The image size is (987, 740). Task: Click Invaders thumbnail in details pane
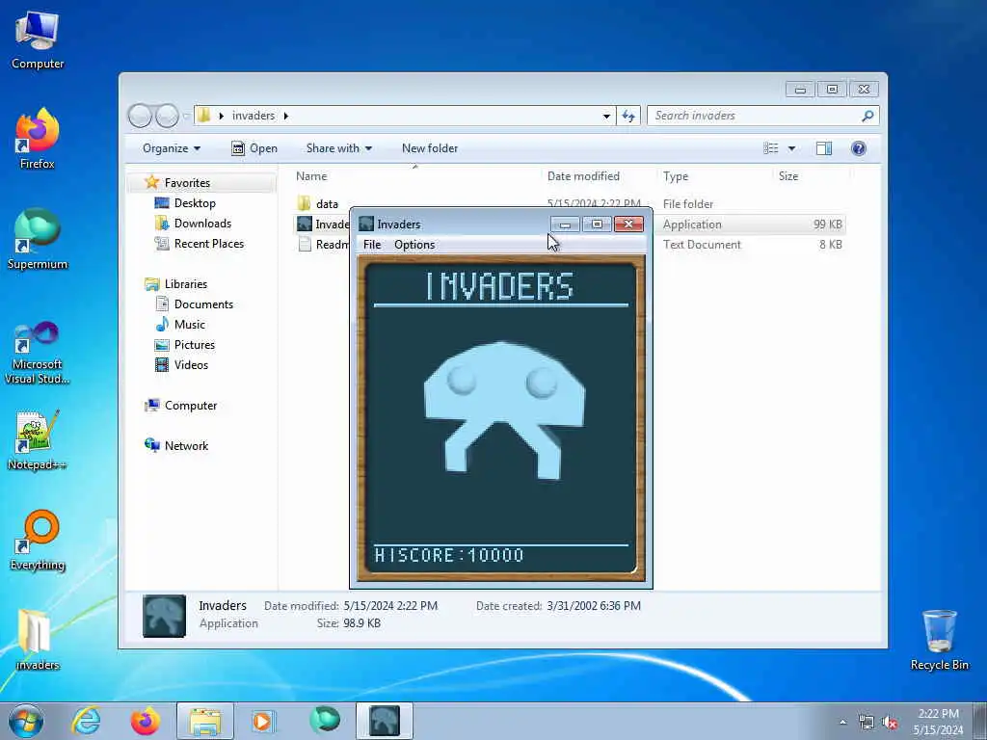pyautogui.click(x=164, y=616)
